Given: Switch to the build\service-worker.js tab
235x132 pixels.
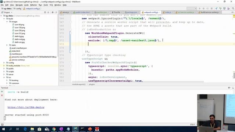Looking at the screenshot, I should 210,12.
